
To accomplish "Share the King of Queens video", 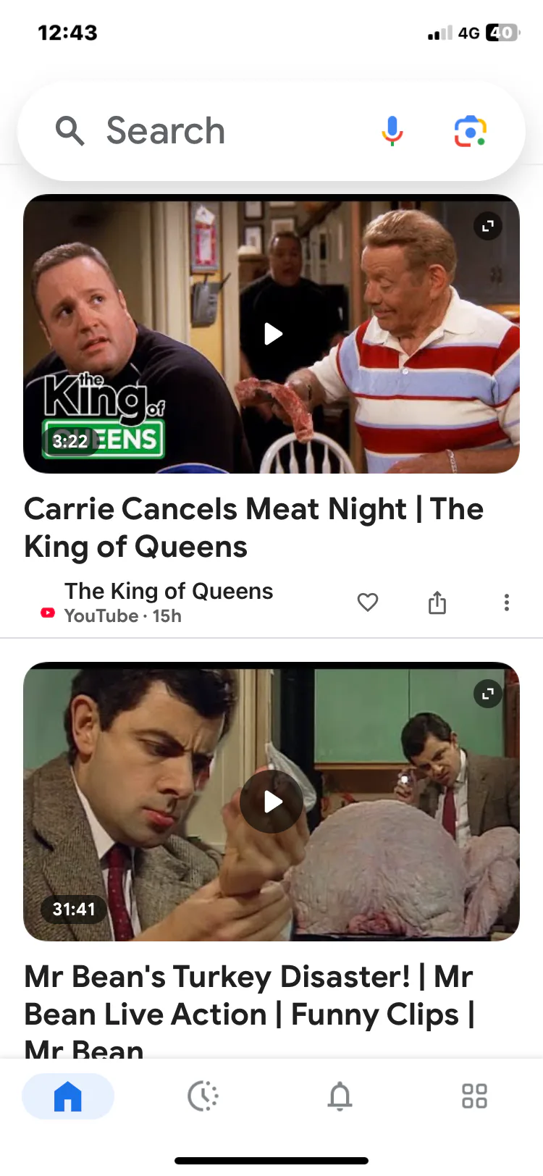I will (437, 602).
